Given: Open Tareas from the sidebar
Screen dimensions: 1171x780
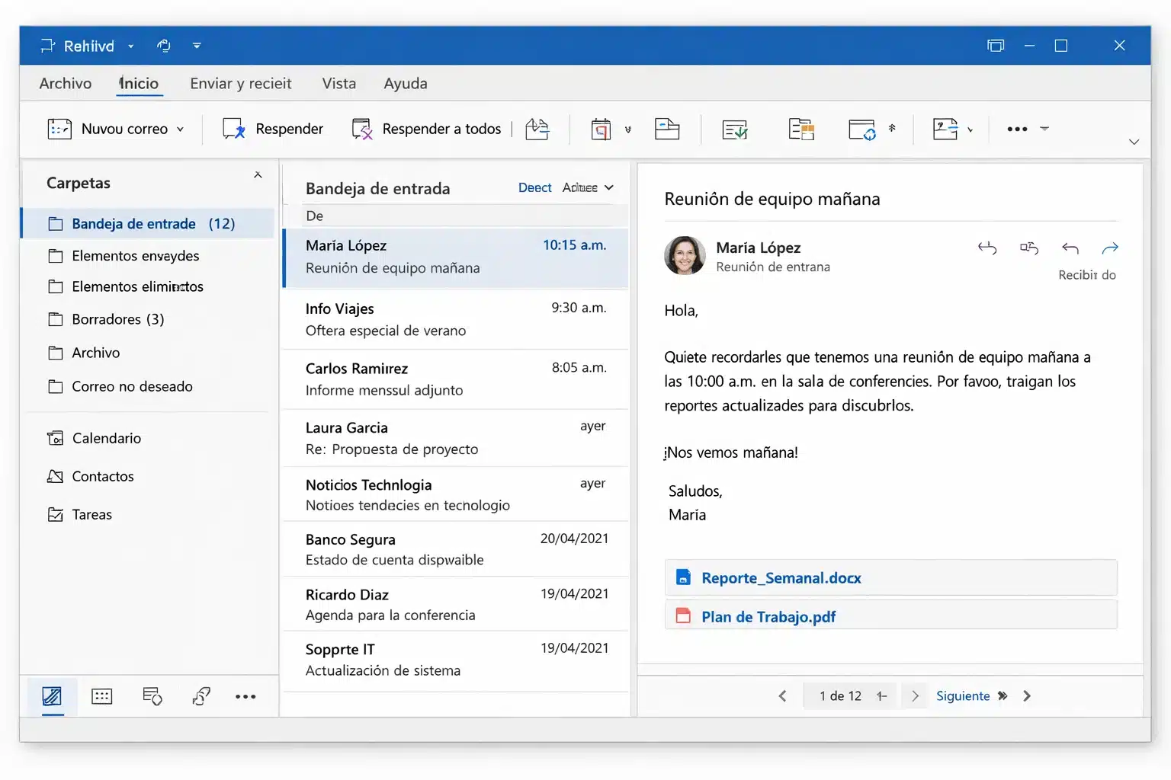Looking at the screenshot, I should coord(91,514).
